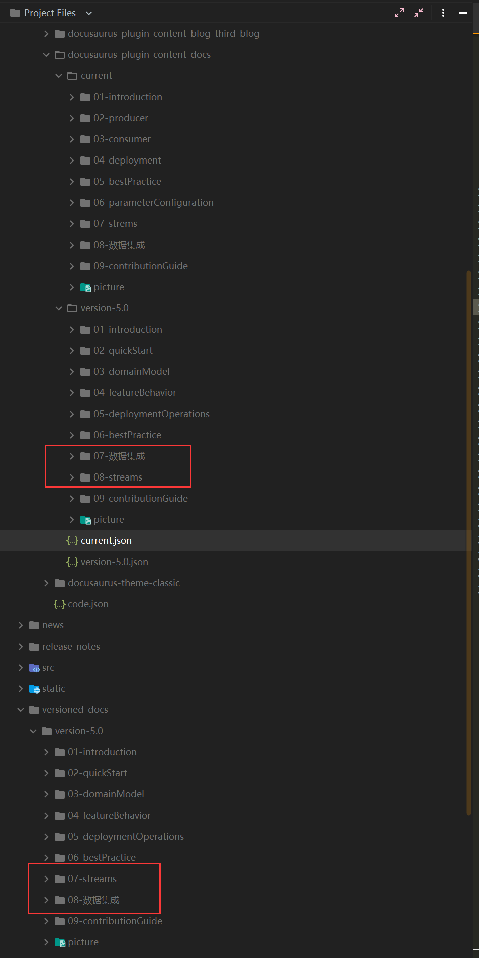Screen dimensions: 479x958
Task: Click the docusaurus-theme-classic folder icon
Action: 60,583
